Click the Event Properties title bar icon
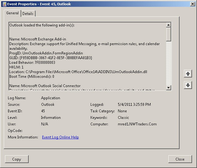This screenshot has width=197, height=168. click(4, 4)
